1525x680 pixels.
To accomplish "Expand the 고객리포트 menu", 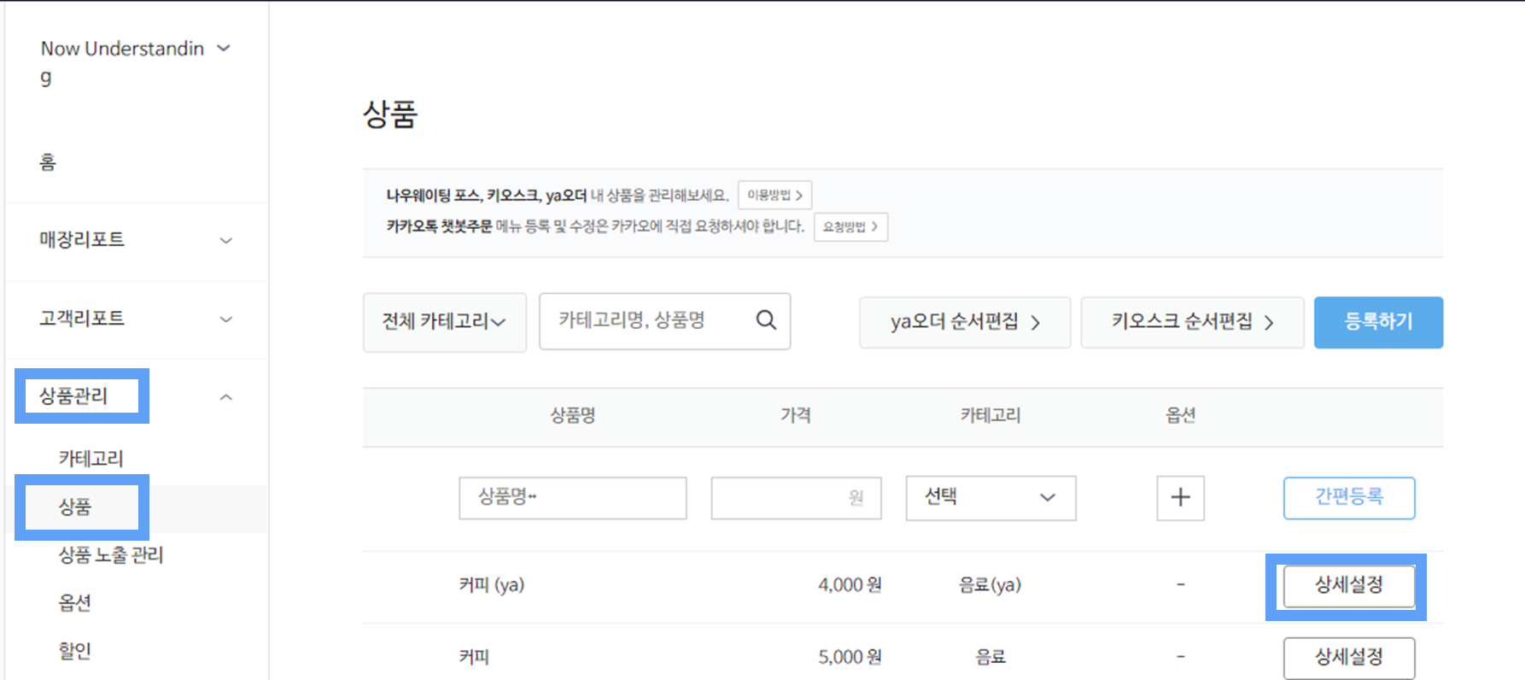I will point(226,319).
